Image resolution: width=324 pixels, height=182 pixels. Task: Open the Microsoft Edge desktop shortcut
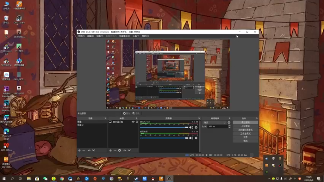[x=6, y=134]
